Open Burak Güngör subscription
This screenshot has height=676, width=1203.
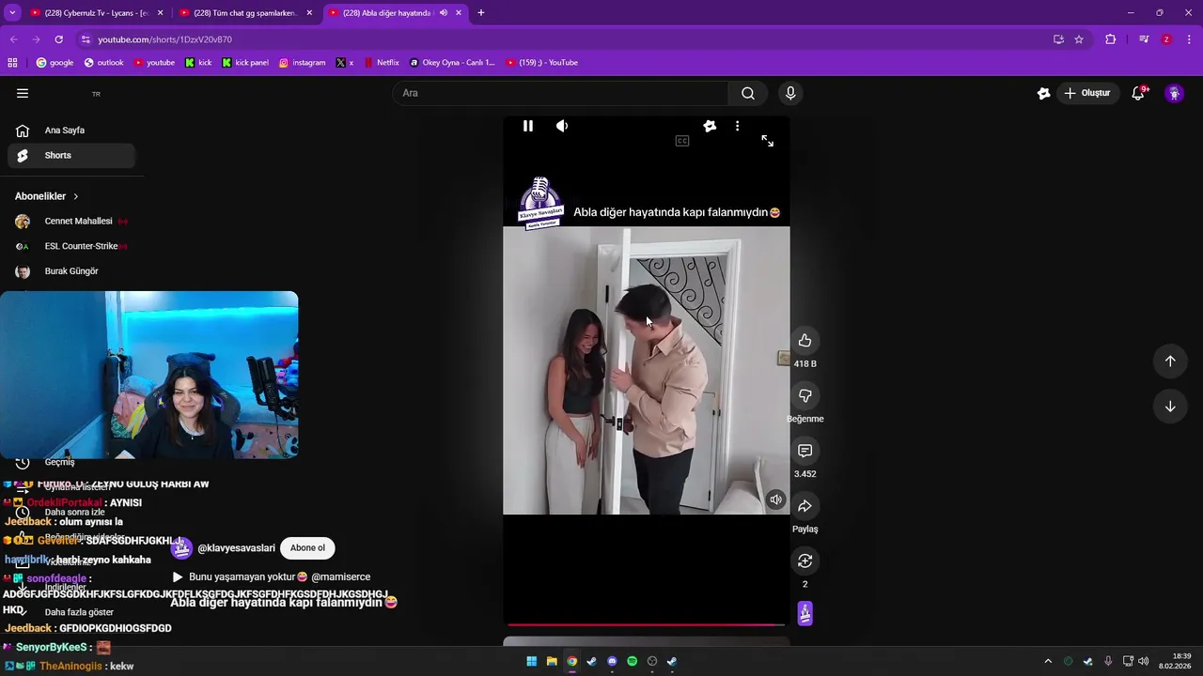pyautogui.click(x=71, y=271)
